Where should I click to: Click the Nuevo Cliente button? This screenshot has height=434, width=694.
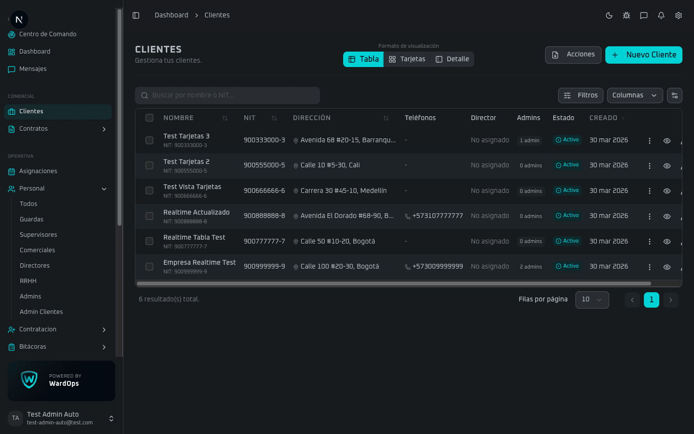pos(643,55)
